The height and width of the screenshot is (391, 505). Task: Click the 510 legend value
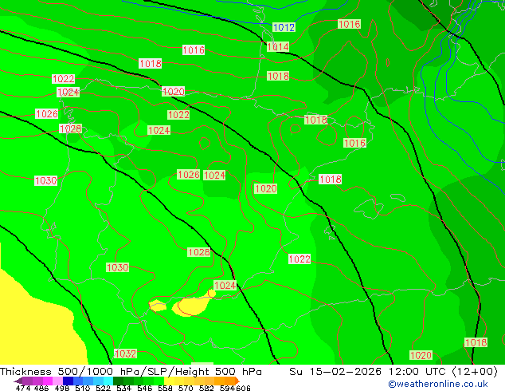pyautogui.click(x=83, y=388)
